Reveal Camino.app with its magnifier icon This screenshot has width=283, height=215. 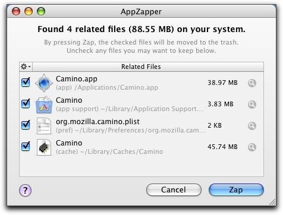(x=252, y=83)
